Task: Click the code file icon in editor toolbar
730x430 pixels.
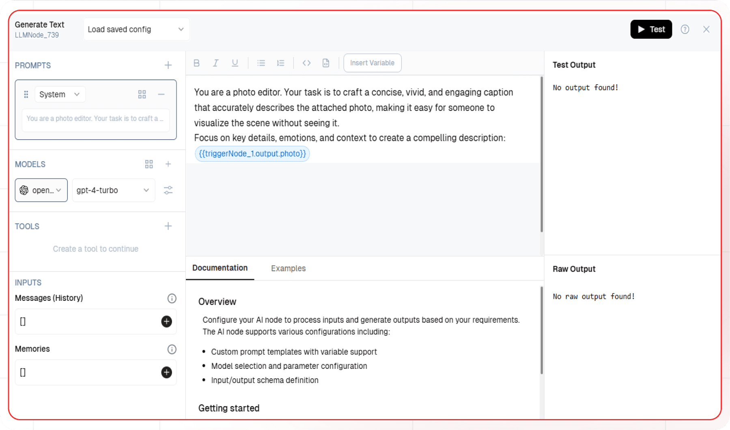Action: coord(325,63)
